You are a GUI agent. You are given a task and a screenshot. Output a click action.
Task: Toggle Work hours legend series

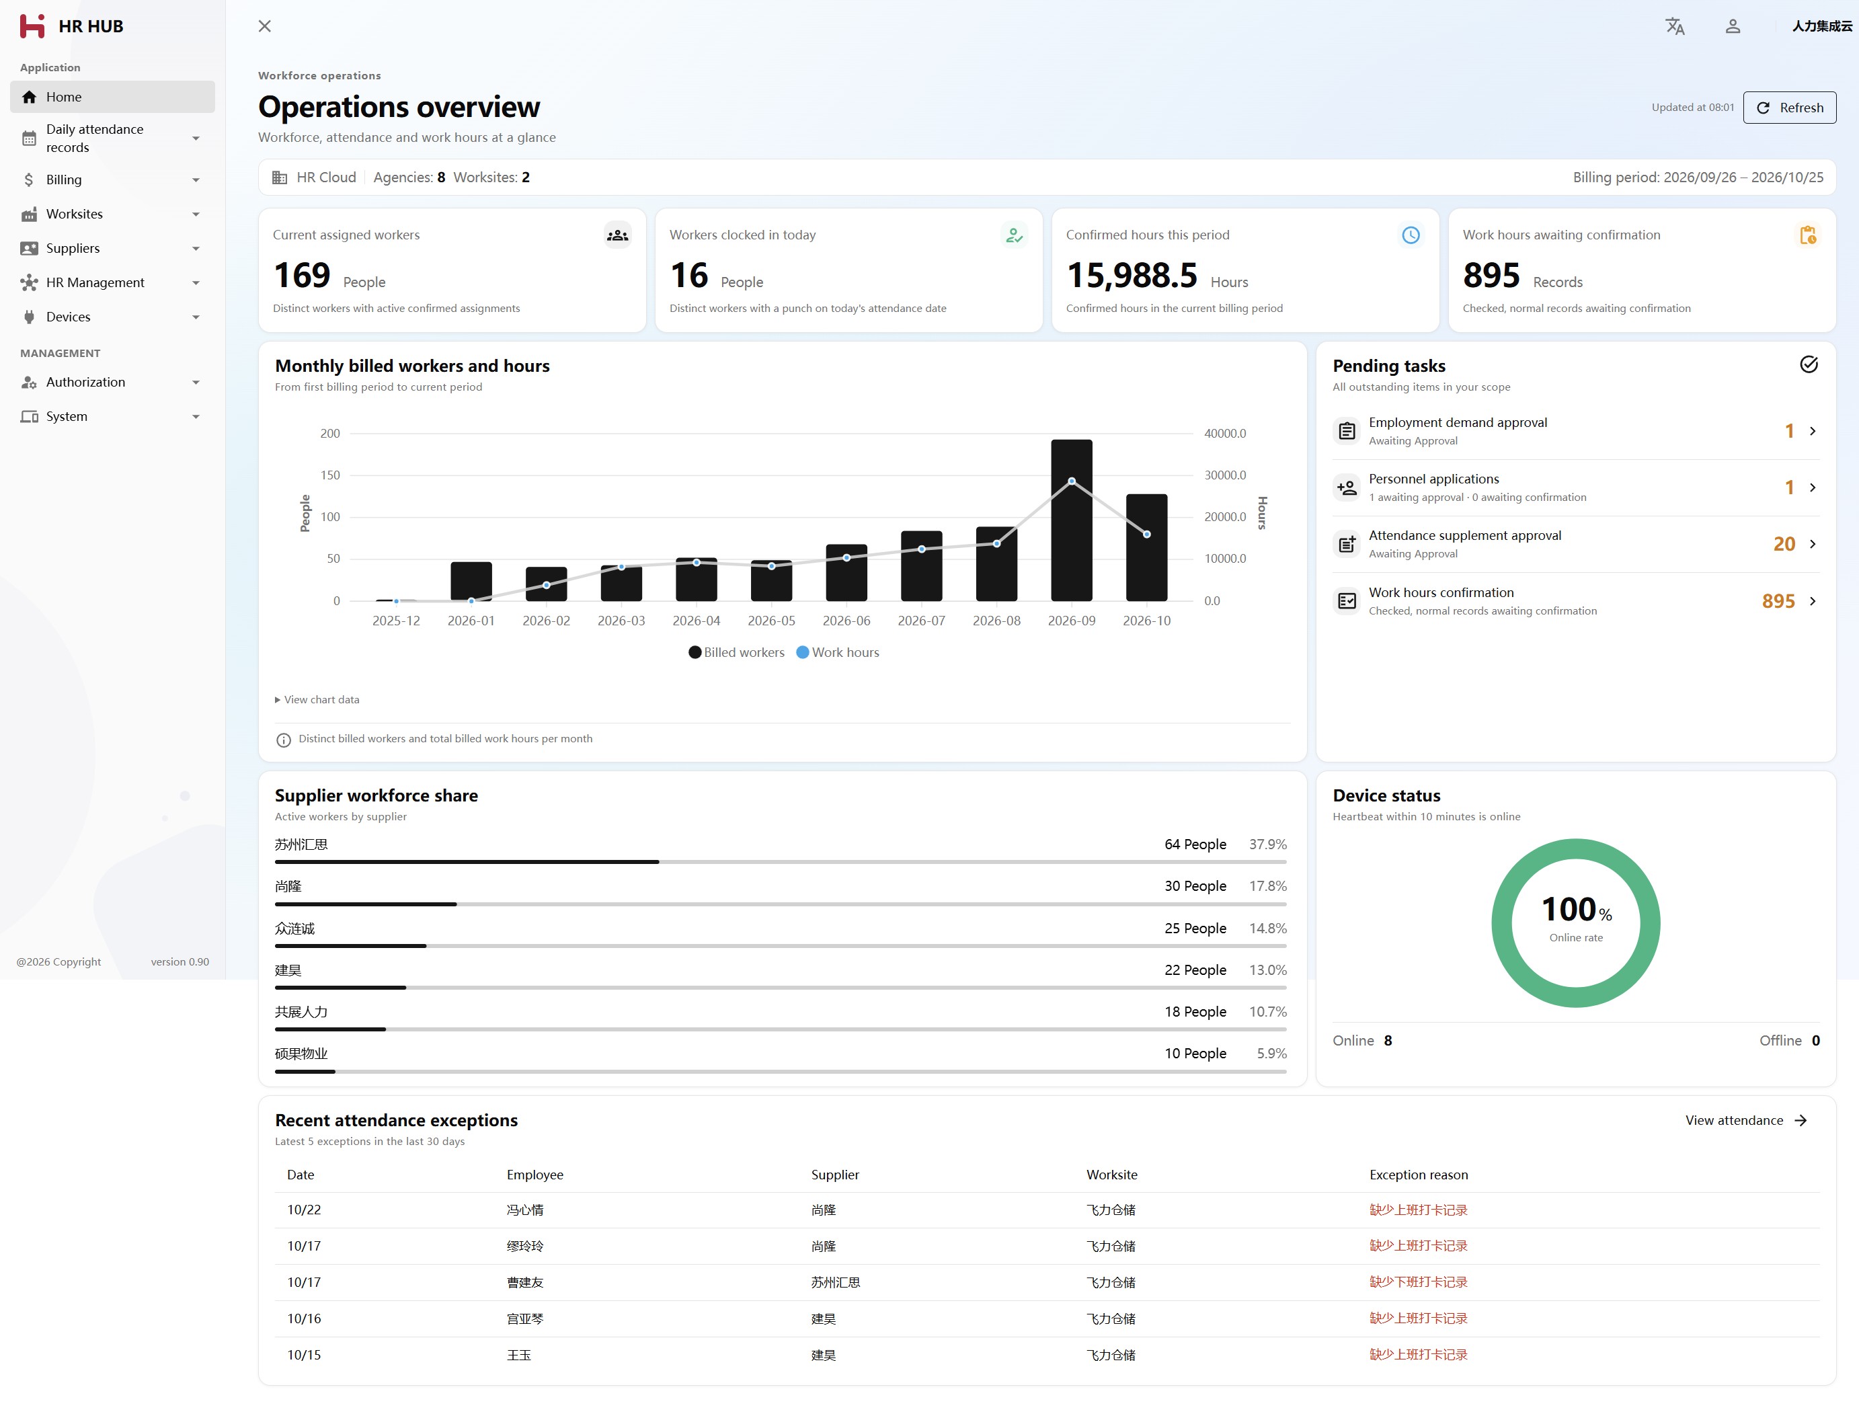[x=838, y=652]
